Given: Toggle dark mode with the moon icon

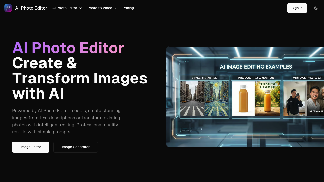Looking at the screenshot, I should click(316, 8).
